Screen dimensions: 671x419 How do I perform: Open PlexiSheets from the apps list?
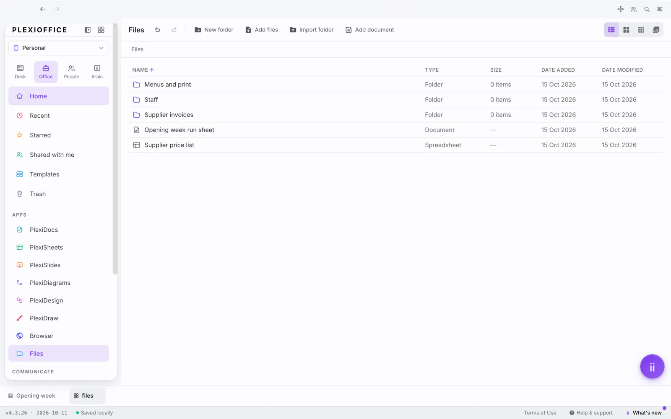tap(59, 248)
